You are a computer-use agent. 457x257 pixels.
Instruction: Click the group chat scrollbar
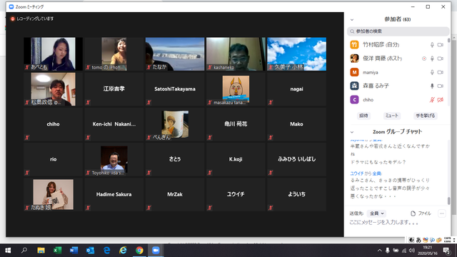[x=449, y=201]
